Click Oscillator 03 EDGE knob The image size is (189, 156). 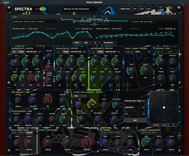(94, 78)
